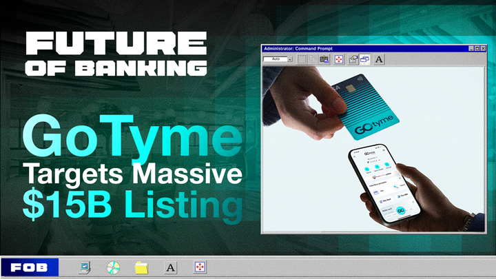Screen dimensions: 496x279
Task: Toggle the overlapping windows background icon in toolbar
Action: 364,59
